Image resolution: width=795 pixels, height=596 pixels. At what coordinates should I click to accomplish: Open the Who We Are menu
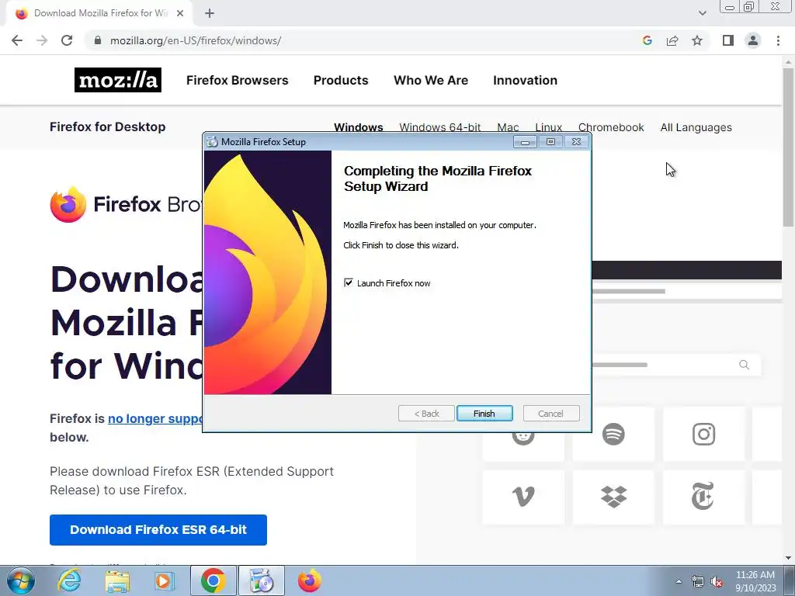431,80
